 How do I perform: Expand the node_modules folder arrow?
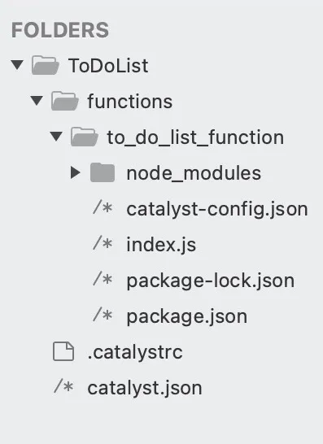click(x=76, y=172)
